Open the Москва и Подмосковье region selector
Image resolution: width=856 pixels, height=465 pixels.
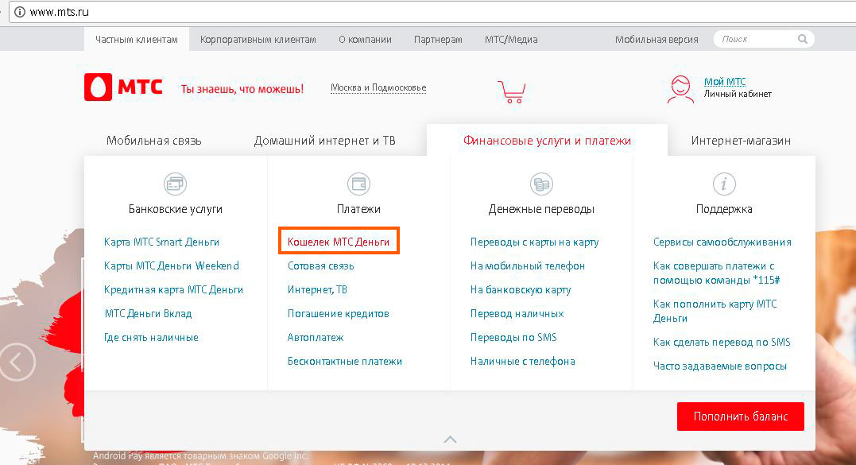pyautogui.click(x=378, y=88)
